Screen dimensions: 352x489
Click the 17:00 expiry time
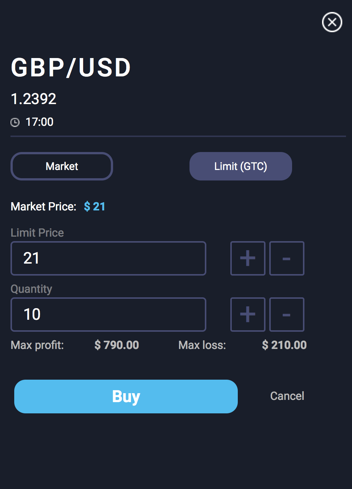(39, 122)
